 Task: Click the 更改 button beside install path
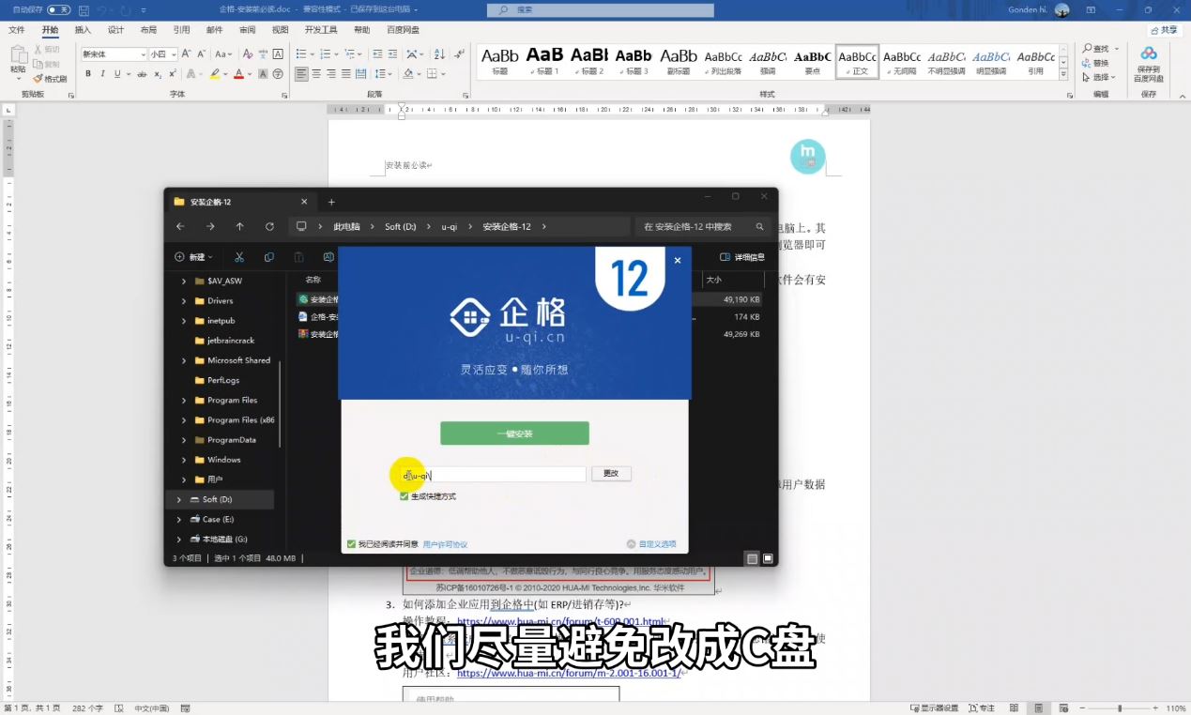coord(611,473)
